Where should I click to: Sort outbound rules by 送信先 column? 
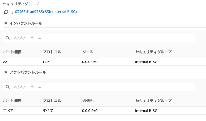coord(88,101)
